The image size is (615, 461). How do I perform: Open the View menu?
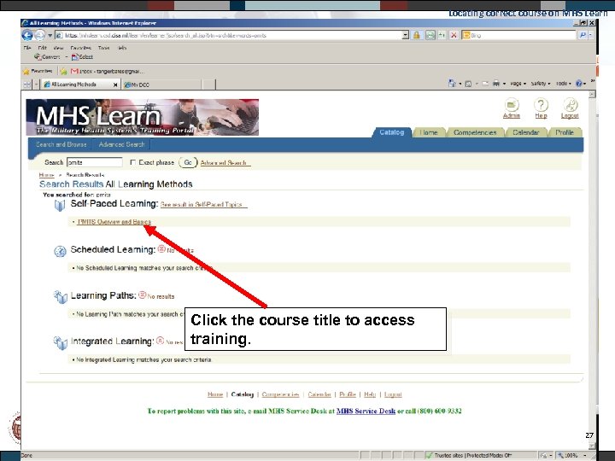(58, 48)
